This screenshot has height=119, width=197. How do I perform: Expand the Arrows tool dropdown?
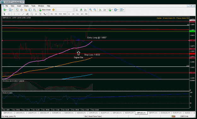(47, 14)
